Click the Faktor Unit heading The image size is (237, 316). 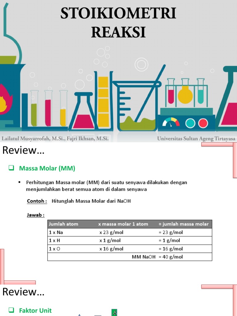(35, 310)
